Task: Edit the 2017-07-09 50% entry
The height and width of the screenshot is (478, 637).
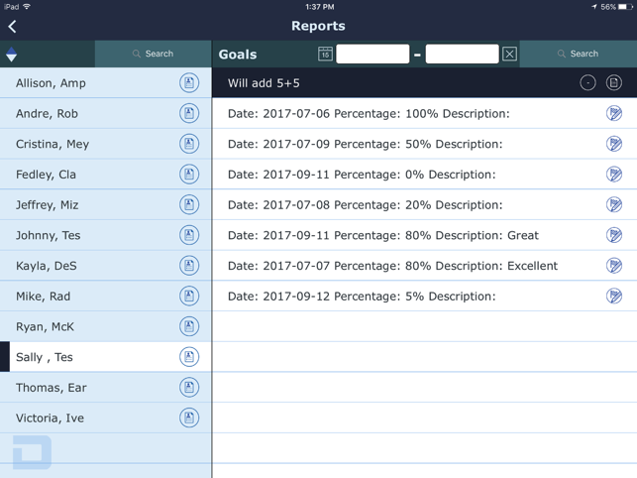Action: tap(614, 144)
